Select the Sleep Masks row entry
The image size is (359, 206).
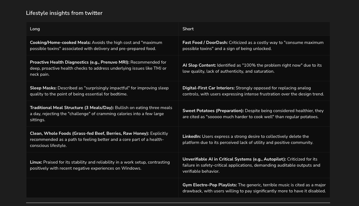(x=43, y=88)
